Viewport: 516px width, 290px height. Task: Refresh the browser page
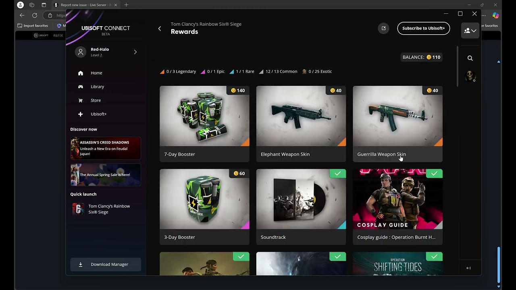35,15
